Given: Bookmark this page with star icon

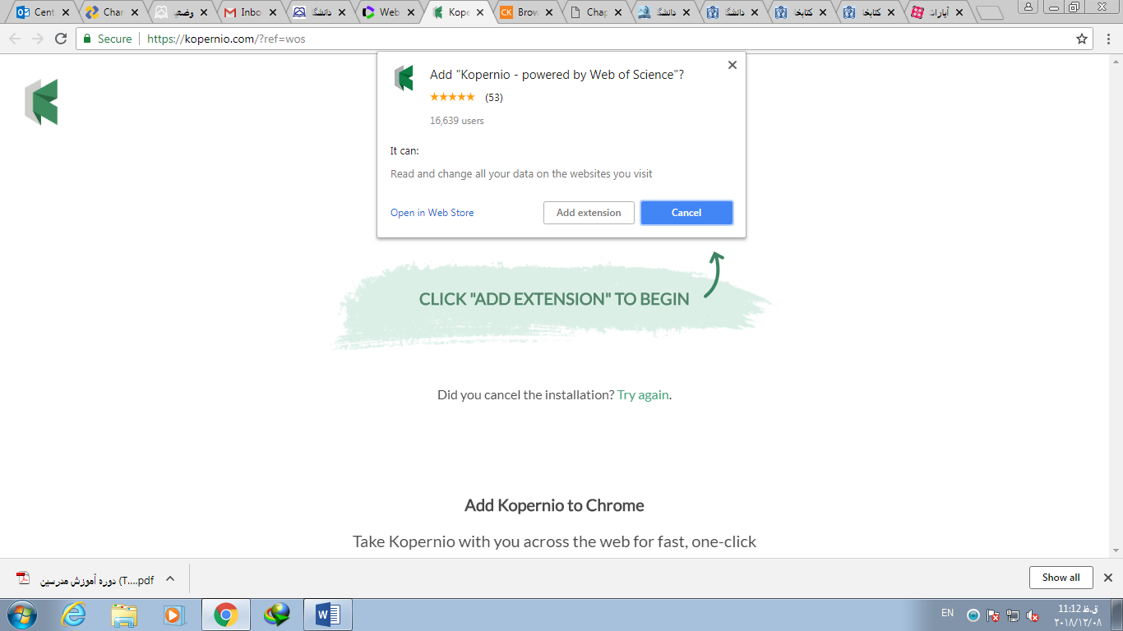Looking at the screenshot, I should (x=1082, y=39).
